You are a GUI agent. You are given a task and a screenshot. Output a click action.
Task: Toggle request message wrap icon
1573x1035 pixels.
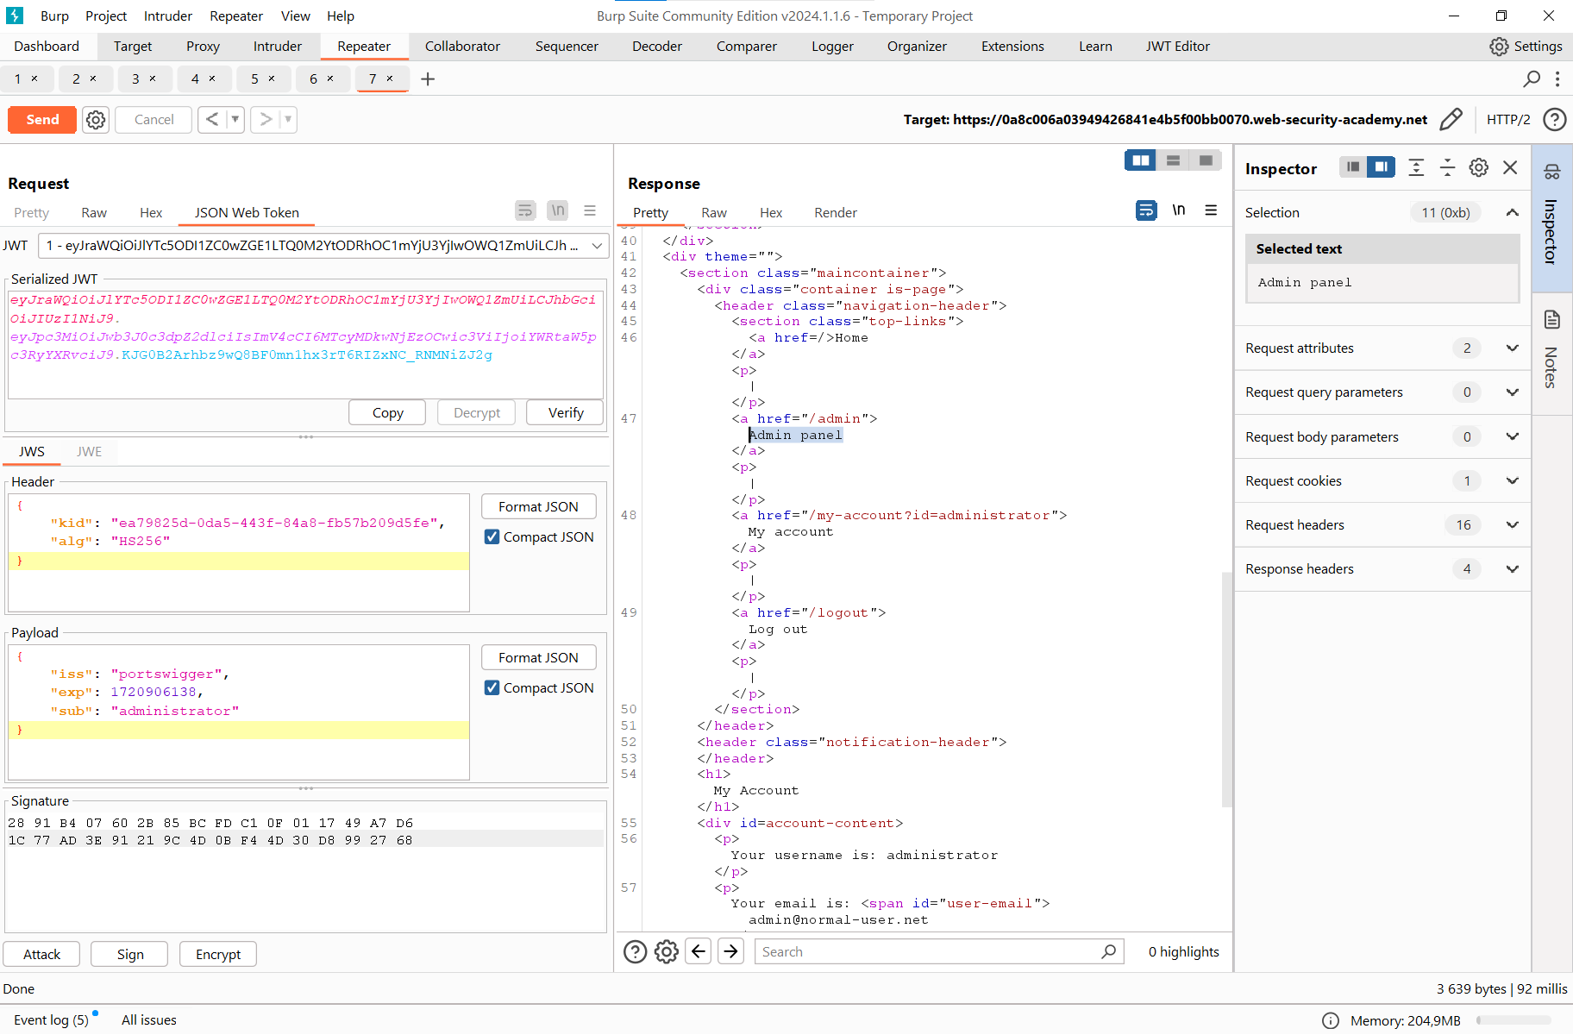(x=525, y=210)
